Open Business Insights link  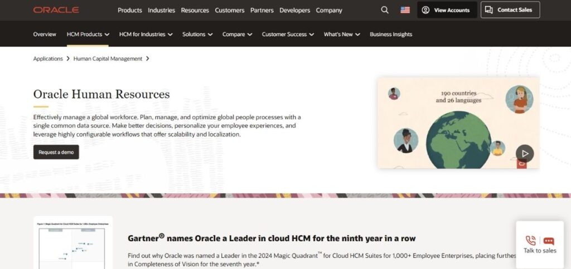tap(391, 34)
